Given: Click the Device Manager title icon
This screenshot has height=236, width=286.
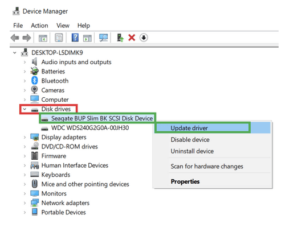Looking at the screenshot, I should (16, 11).
